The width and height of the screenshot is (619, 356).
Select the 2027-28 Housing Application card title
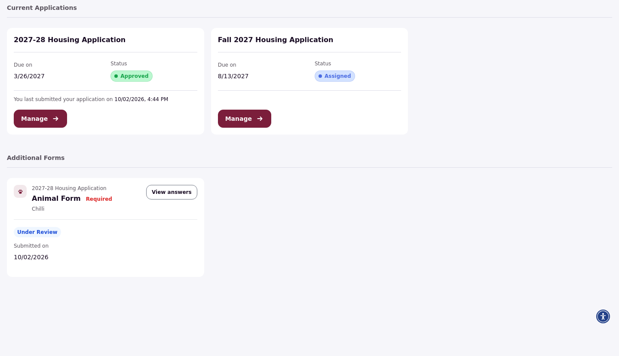point(70,40)
